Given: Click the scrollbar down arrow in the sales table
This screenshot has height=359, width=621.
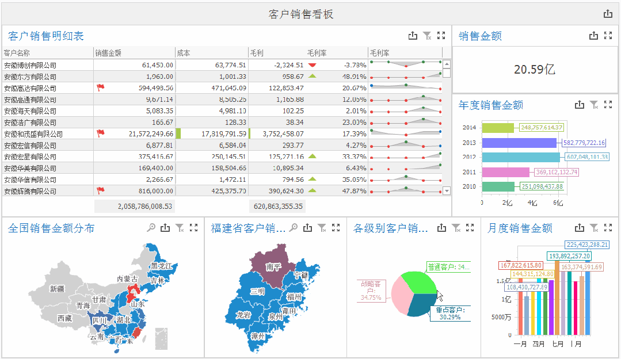Looking at the screenshot, I should (446, 192).
